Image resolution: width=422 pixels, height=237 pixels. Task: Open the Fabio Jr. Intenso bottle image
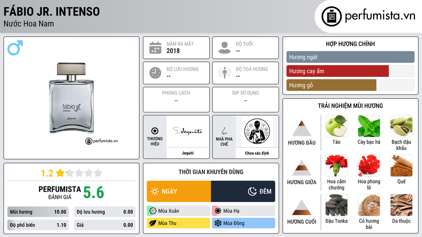[x=71, y=98]
